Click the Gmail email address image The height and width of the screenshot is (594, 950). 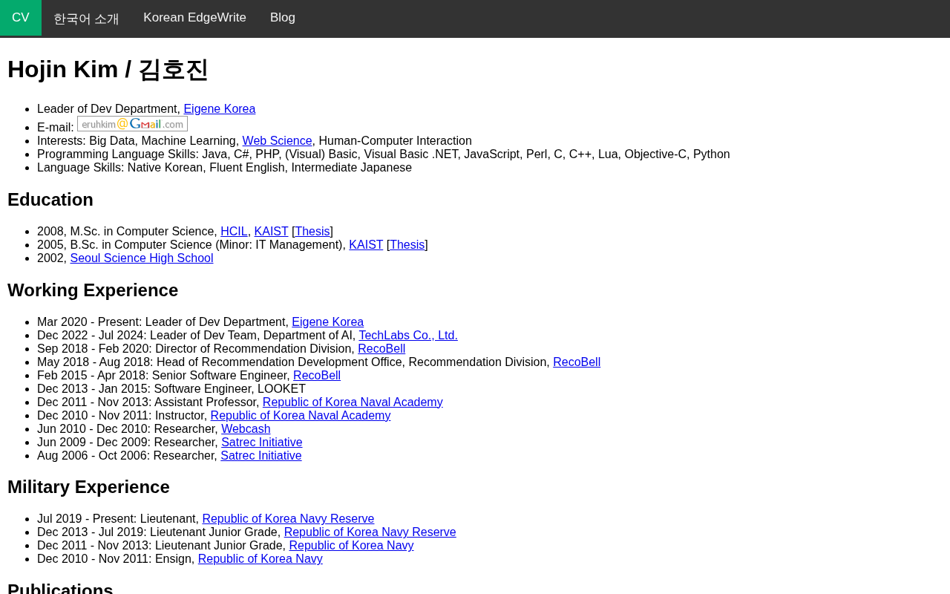click(132, 124)
